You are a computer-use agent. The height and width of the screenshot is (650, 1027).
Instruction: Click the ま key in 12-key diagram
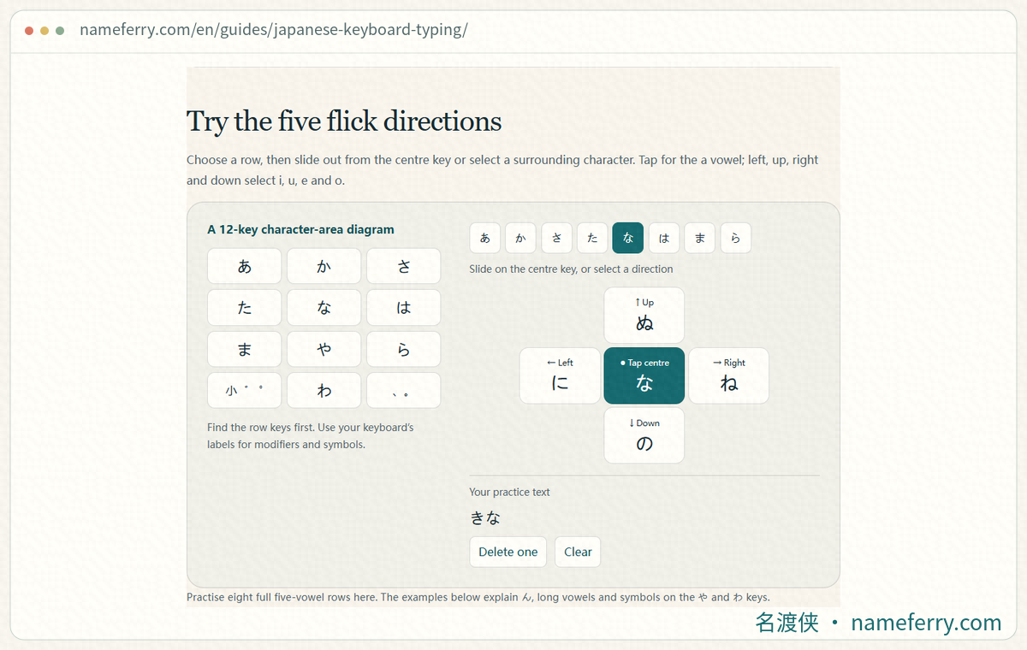pyautogui.click(x=245, y=349)
